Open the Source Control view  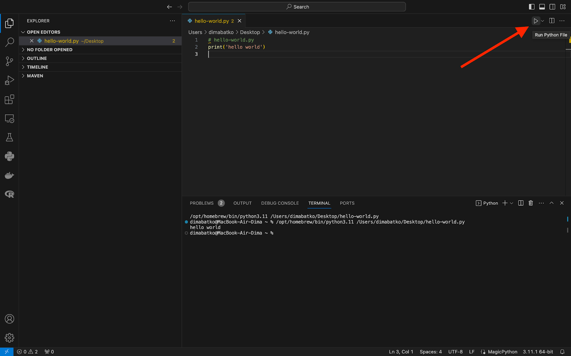tap(9, 61)
